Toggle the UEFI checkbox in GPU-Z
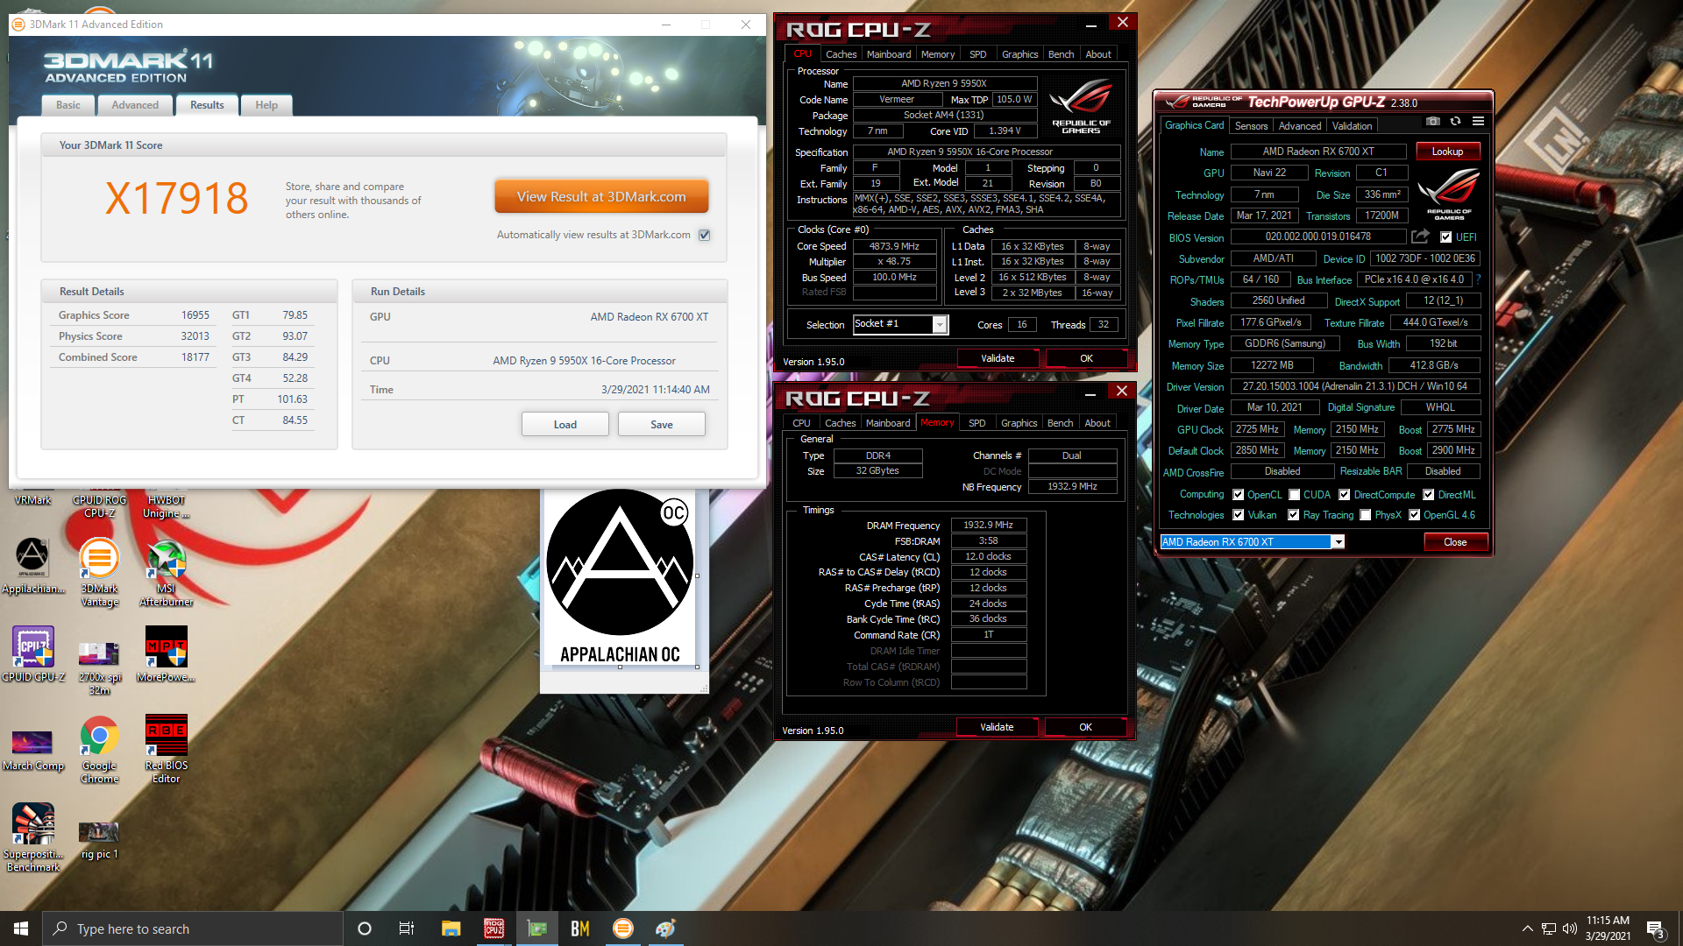 click(1445, 237)
